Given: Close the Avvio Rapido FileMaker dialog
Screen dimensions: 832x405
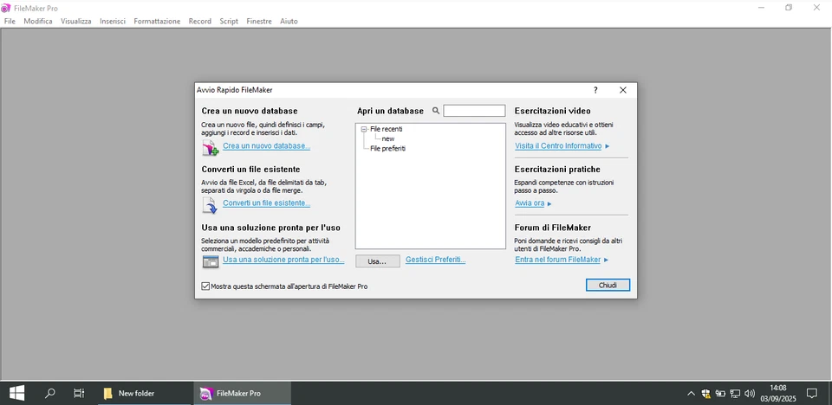Looking at the screenshot, I should (x=623, y=90).
